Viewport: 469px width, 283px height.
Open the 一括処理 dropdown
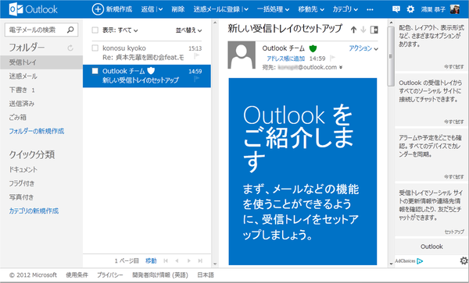(x=274, y=9)
